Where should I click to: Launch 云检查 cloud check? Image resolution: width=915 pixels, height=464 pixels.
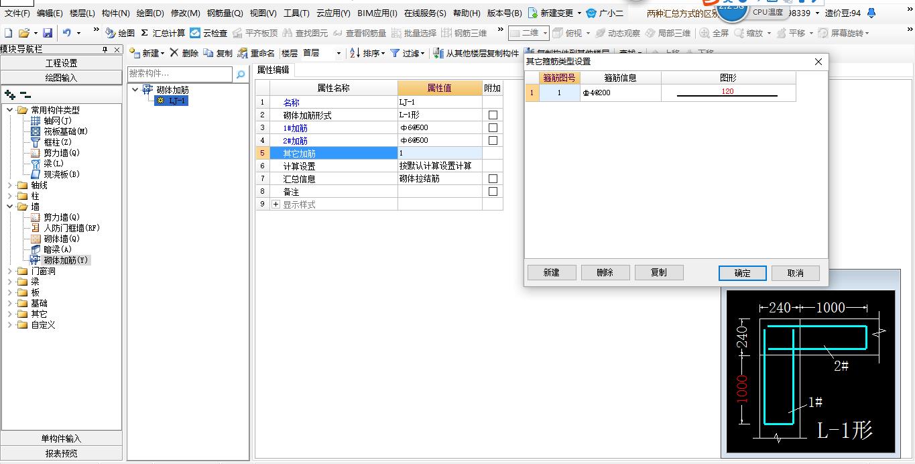point(208,33)
